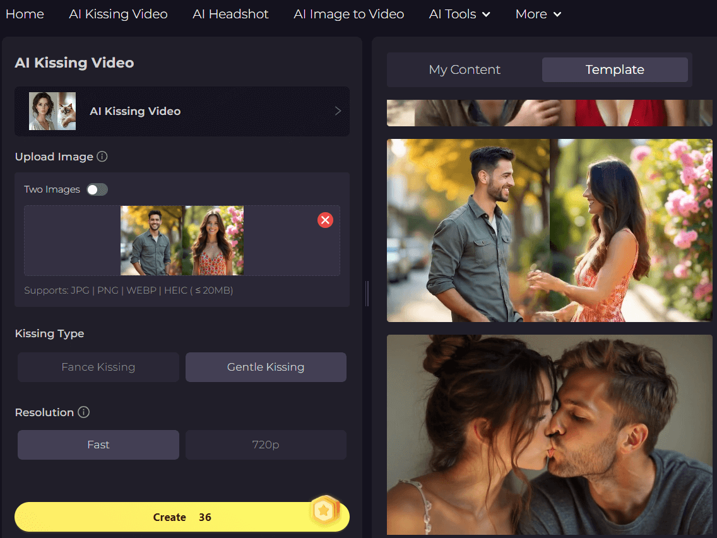This screenshot has height=538, width=717.
Task: Click the gold star coin badge
Action: (324, 511)
